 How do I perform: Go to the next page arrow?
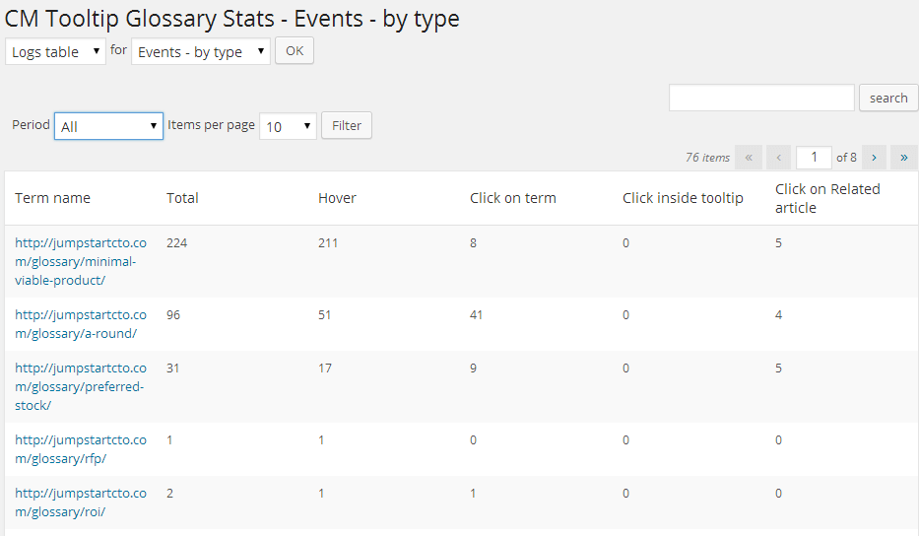pyautogui.click(x=874, y=158)
